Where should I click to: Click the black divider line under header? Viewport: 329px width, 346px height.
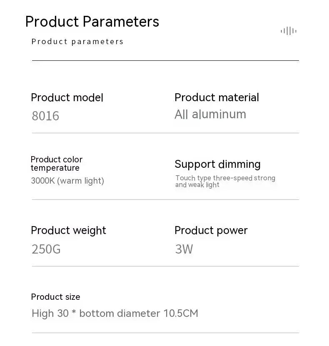click(x=165, y=60)
